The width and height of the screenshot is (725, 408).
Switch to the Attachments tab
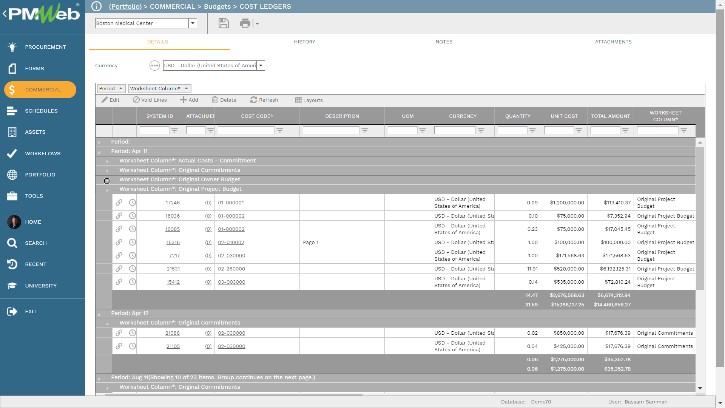pos(613,42)
